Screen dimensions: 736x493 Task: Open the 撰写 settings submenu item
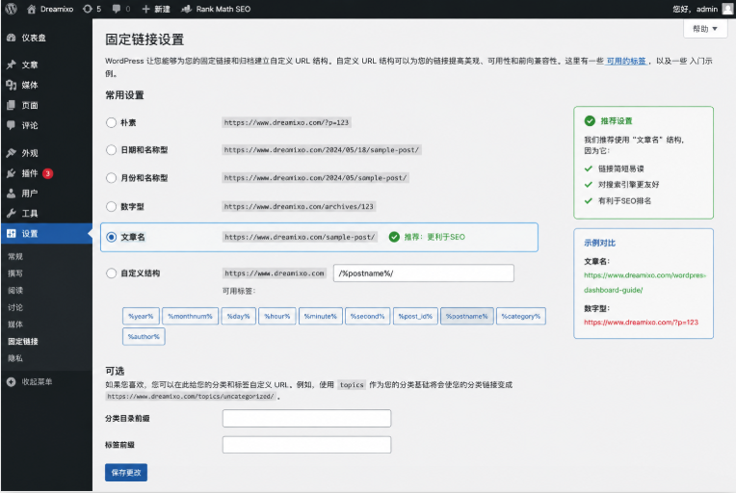(x=15, y=273)
